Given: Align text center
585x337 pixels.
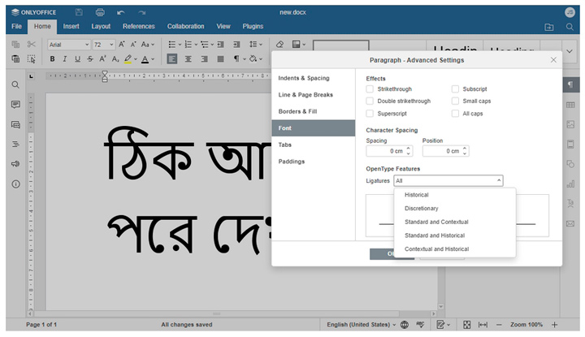Looking at the screenshot, I should point(188,59).
